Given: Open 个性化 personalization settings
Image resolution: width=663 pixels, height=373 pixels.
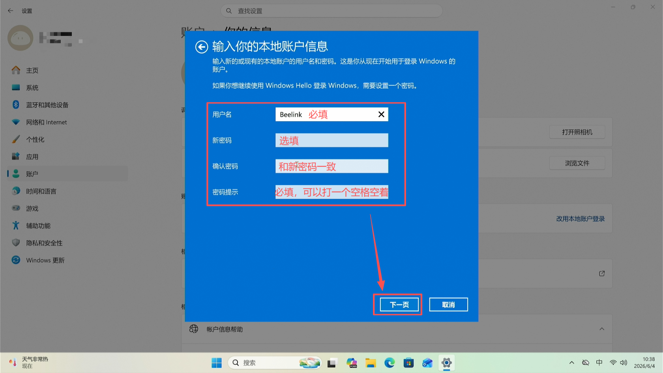Looking at the screenshot, I should point(67,139).
